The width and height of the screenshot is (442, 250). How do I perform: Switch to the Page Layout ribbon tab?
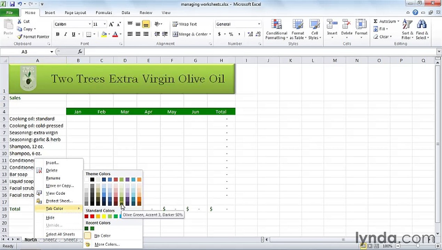coord(75,13)
